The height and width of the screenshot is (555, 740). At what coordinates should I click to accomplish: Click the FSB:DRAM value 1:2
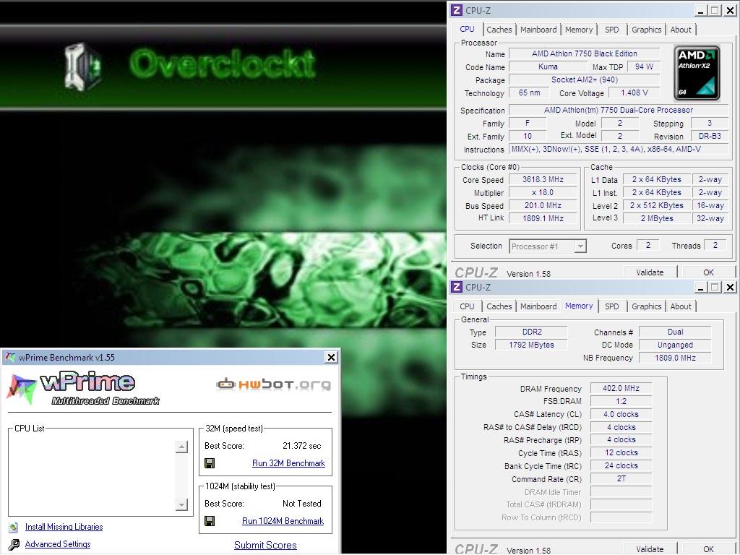621,401
